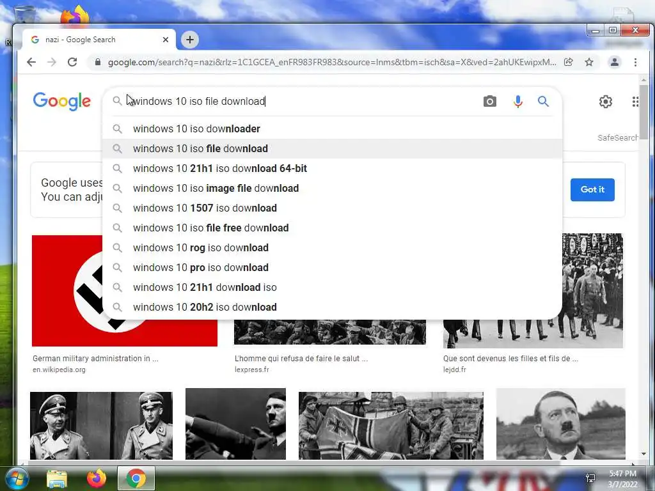Click the blue search magnifier button
655x491 pixels.
click(x=543, y=102)
